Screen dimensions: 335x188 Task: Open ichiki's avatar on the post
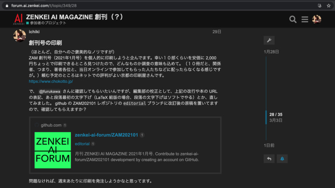(20, 36)
